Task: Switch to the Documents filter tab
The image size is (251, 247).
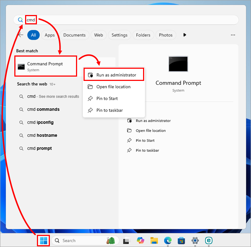Action: pyautogui.click(x=75, y=35)
